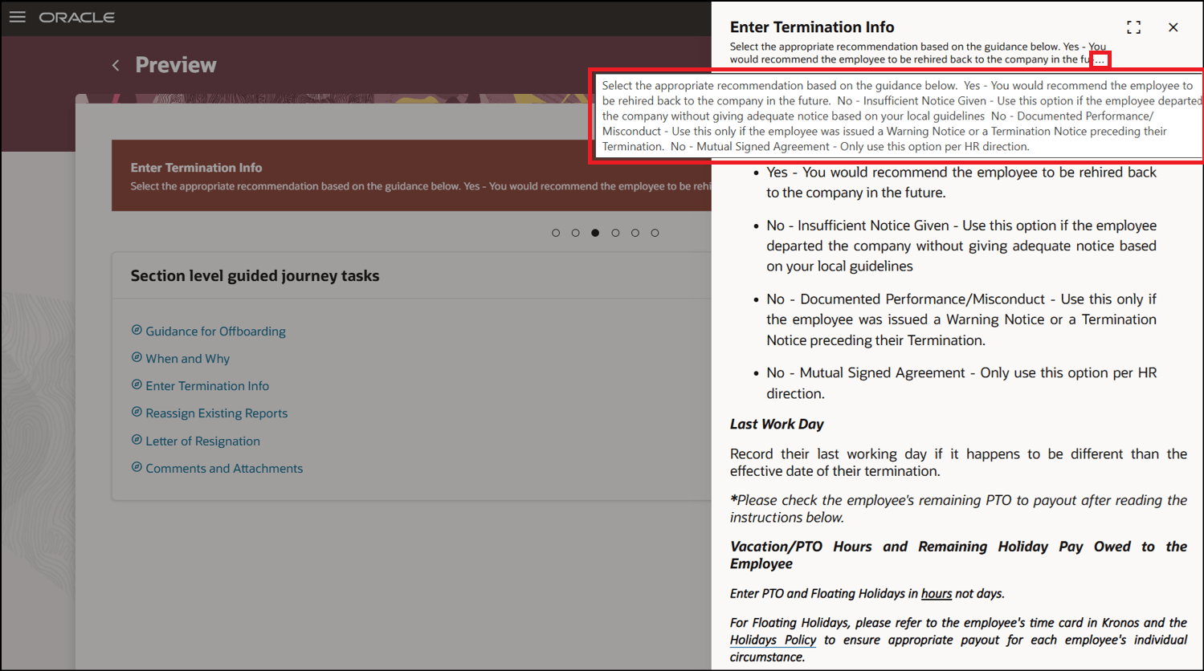Click the checkmark icon next to Letter of Resignation
Image resolution: width=1204 pixels, height=671 pixels.
pyautogui.click(x=137, y=440)
